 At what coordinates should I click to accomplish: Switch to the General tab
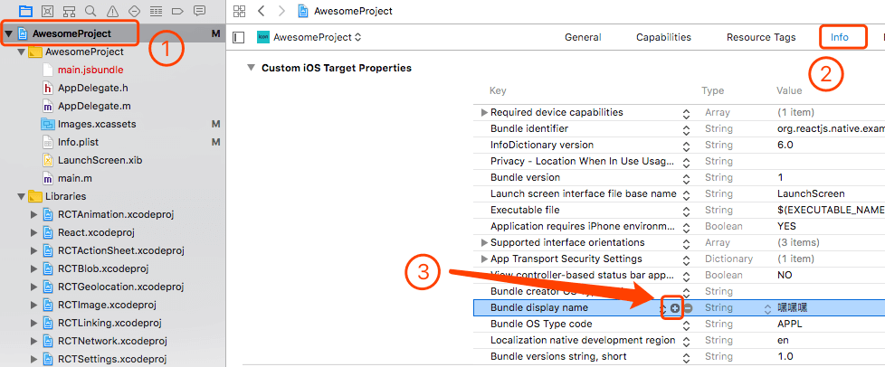pos(583,37)
